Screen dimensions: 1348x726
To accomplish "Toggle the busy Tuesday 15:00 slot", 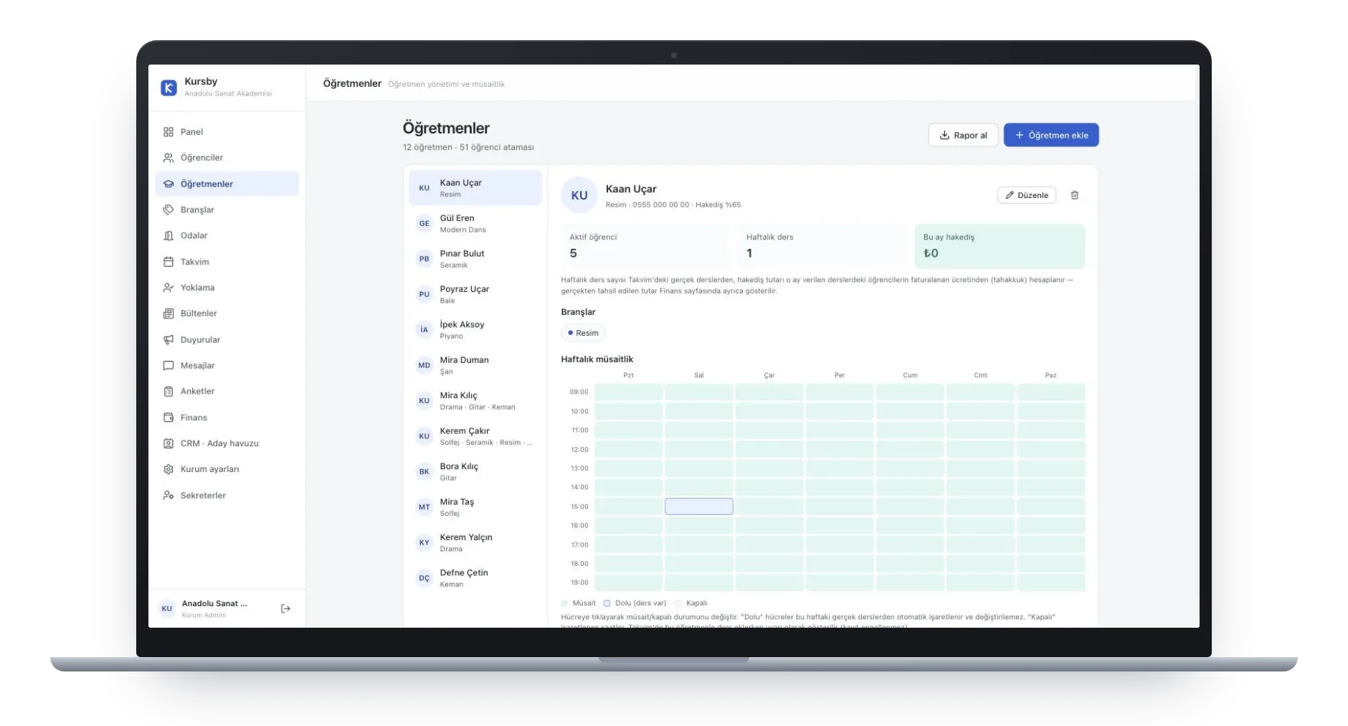I will pyautogui.click(x=698, y=506).
